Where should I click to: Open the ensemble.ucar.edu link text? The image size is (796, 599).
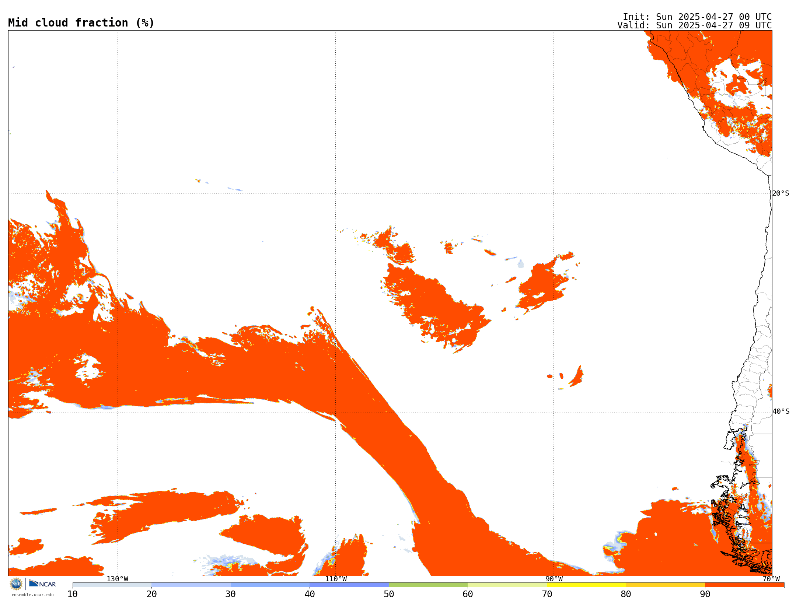pos(33,595)
